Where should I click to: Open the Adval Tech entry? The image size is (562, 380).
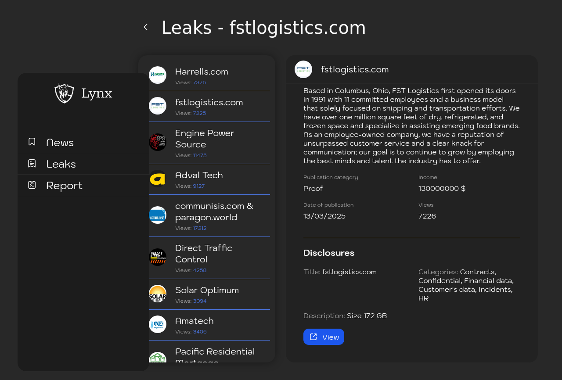point(209,179)
